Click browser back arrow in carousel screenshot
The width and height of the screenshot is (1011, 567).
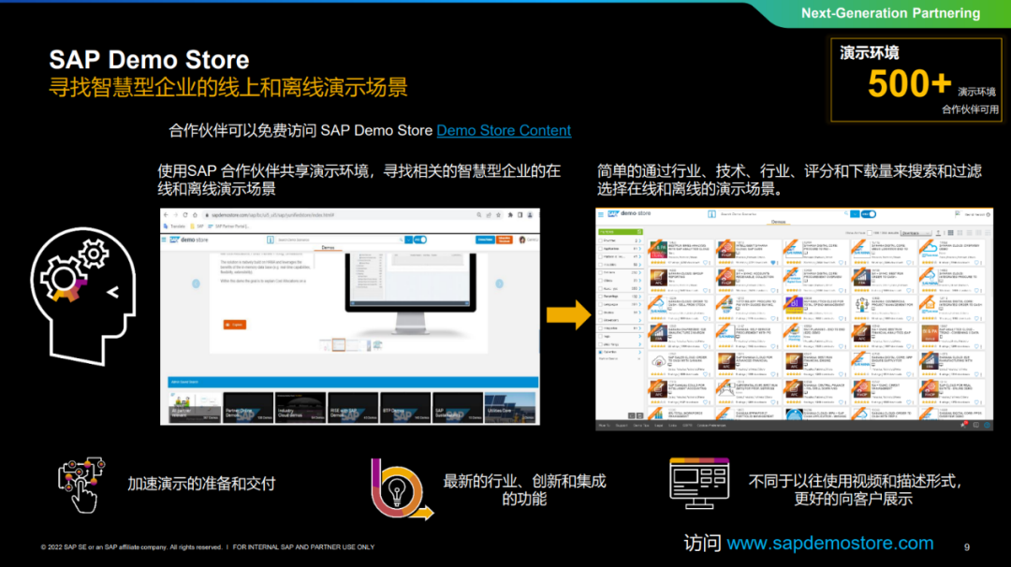pos(166,215)
